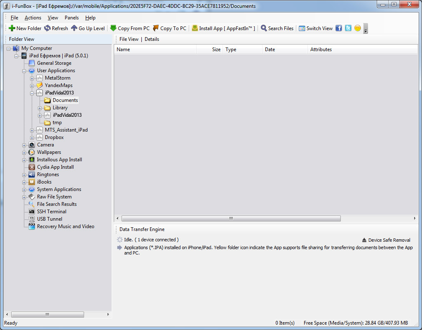Expand the Raw File System node
The height and width of the screenshot is (330, 422).
[24, 198]
